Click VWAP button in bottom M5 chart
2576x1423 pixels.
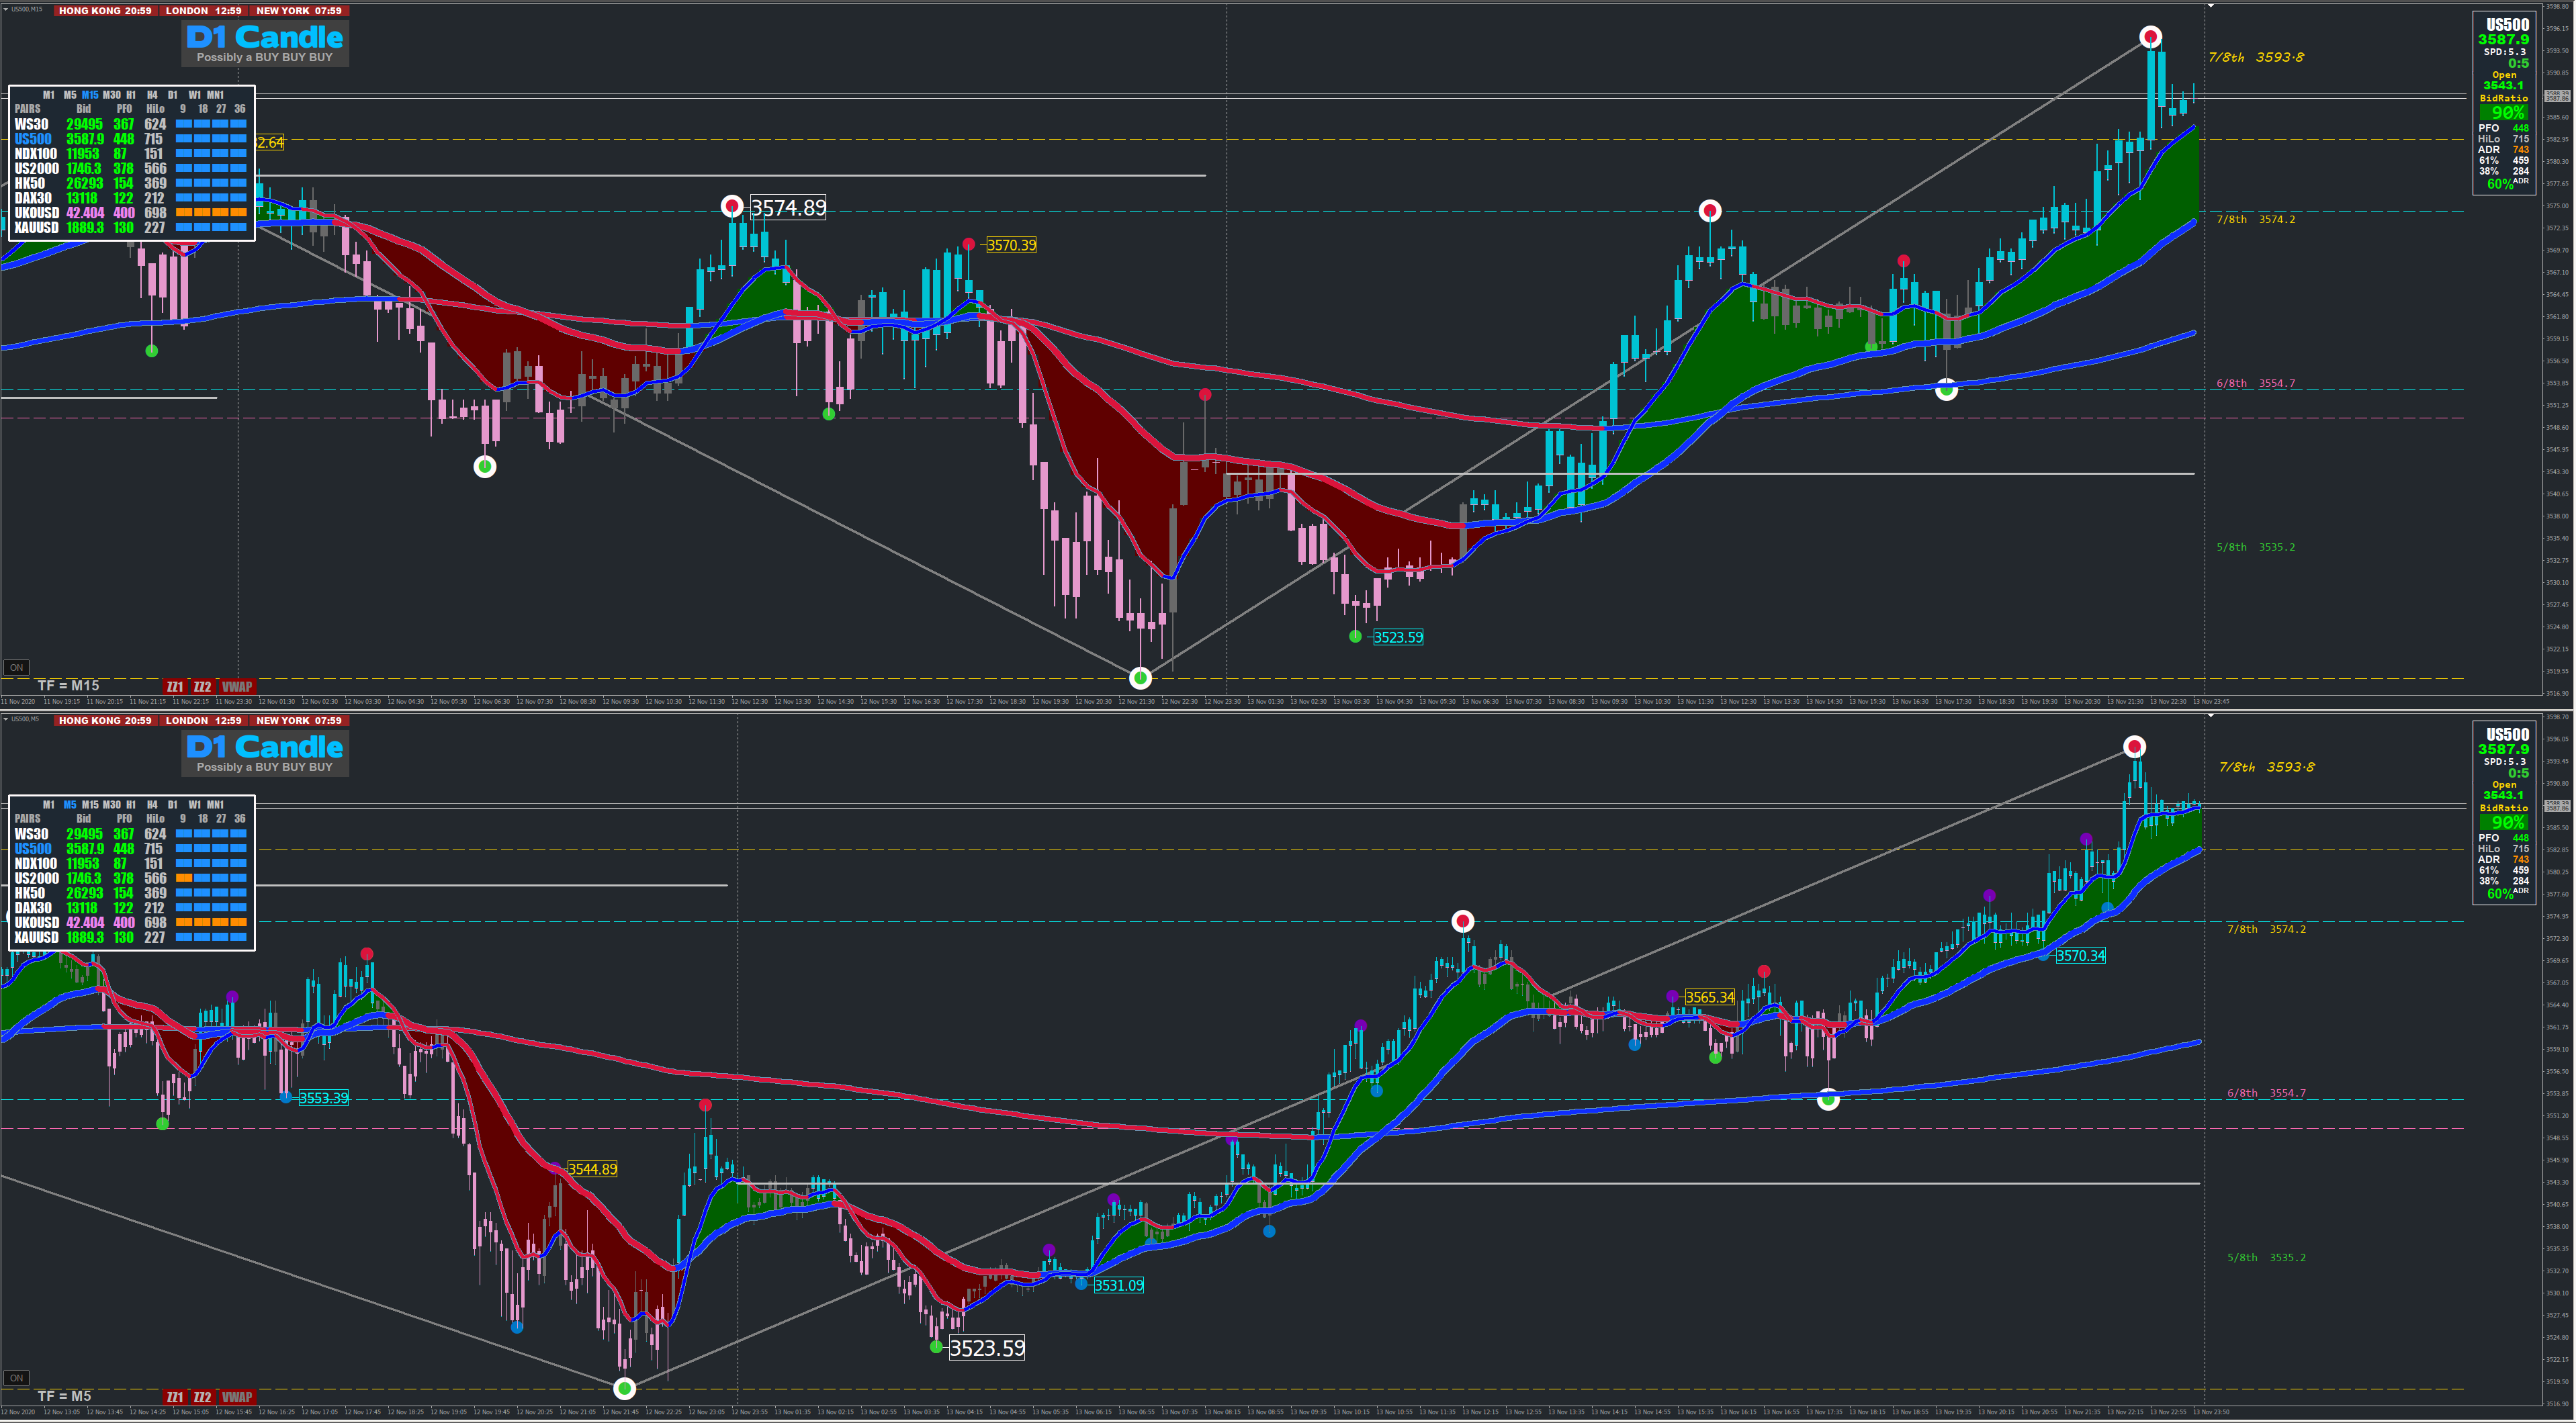(x=237, y=1397)
